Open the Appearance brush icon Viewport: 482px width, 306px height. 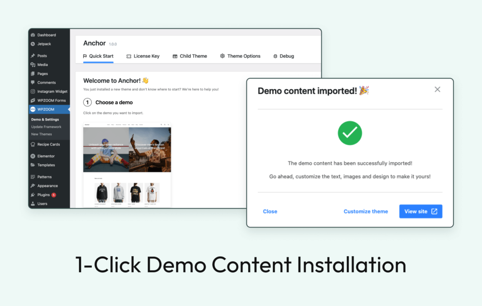[33, 186]
